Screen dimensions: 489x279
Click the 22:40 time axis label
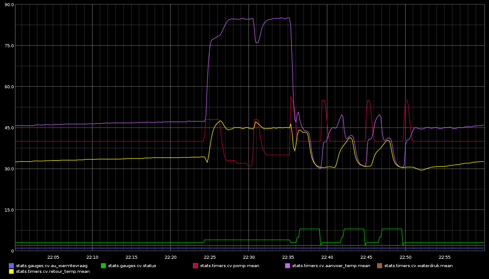[327, 257]
